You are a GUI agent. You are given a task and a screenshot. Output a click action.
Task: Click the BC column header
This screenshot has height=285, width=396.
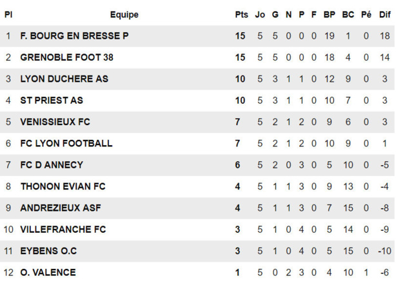tap(348, 14)
